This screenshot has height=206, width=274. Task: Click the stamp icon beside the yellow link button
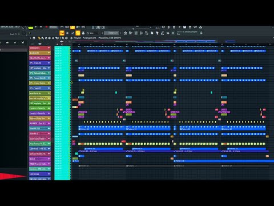click(83, 33)
